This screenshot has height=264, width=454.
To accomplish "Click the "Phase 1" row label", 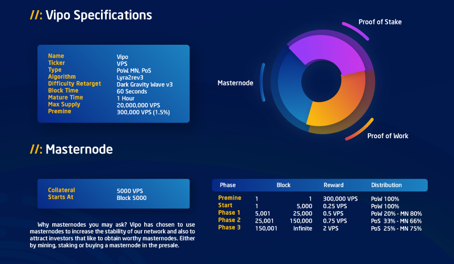I will click(229, 212).
